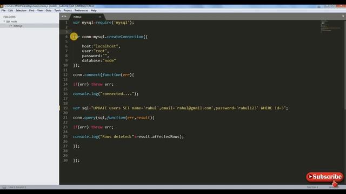Open the Edit menu

[x=10, y=11]
